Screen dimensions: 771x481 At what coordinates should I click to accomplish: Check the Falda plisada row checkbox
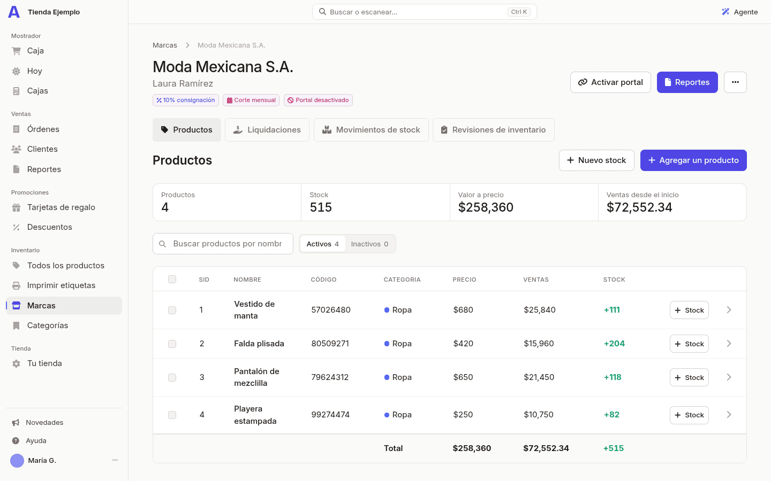point(172,344)
